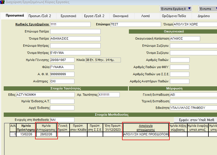Select the Ειδικότητα field ΥΠΑΛΛΗΛΟΣ ΓΡΑΦΕΙΟΥ

pyautogui.click(x=193, y=108)
